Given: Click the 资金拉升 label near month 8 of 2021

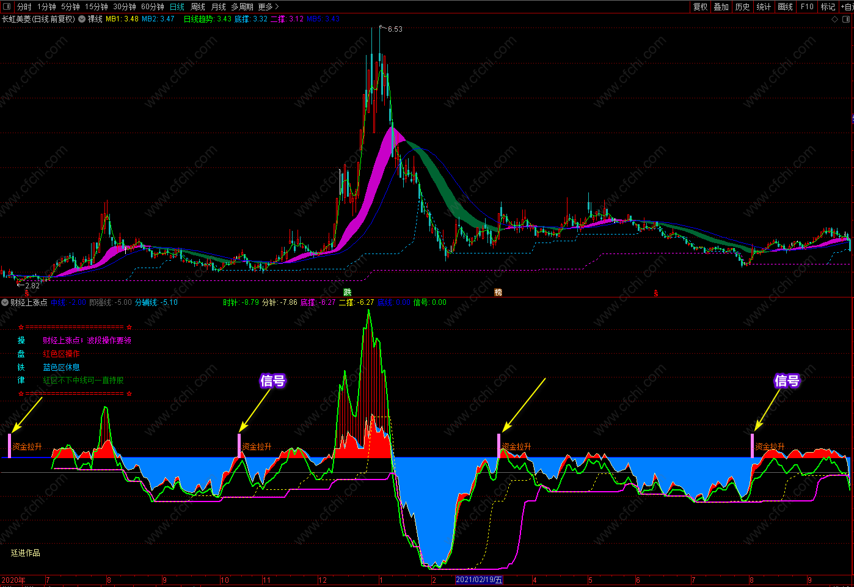Looking at the screenshot, I should point(770,447).
